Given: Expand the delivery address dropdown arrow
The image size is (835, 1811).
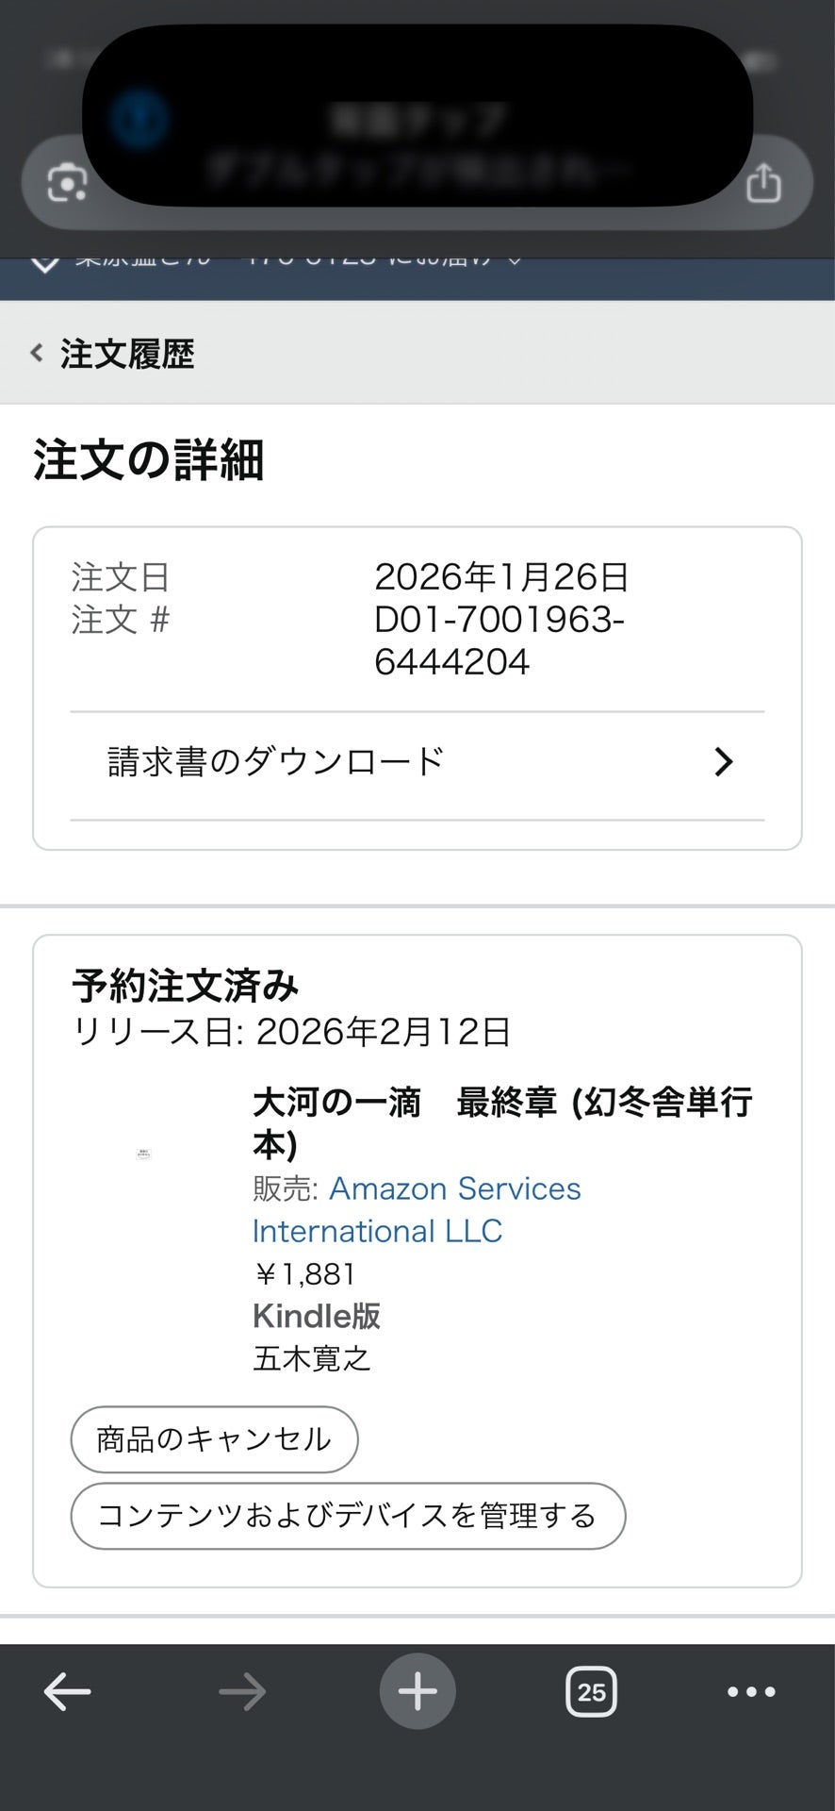Looking at the screenshot, I should 515,259.
